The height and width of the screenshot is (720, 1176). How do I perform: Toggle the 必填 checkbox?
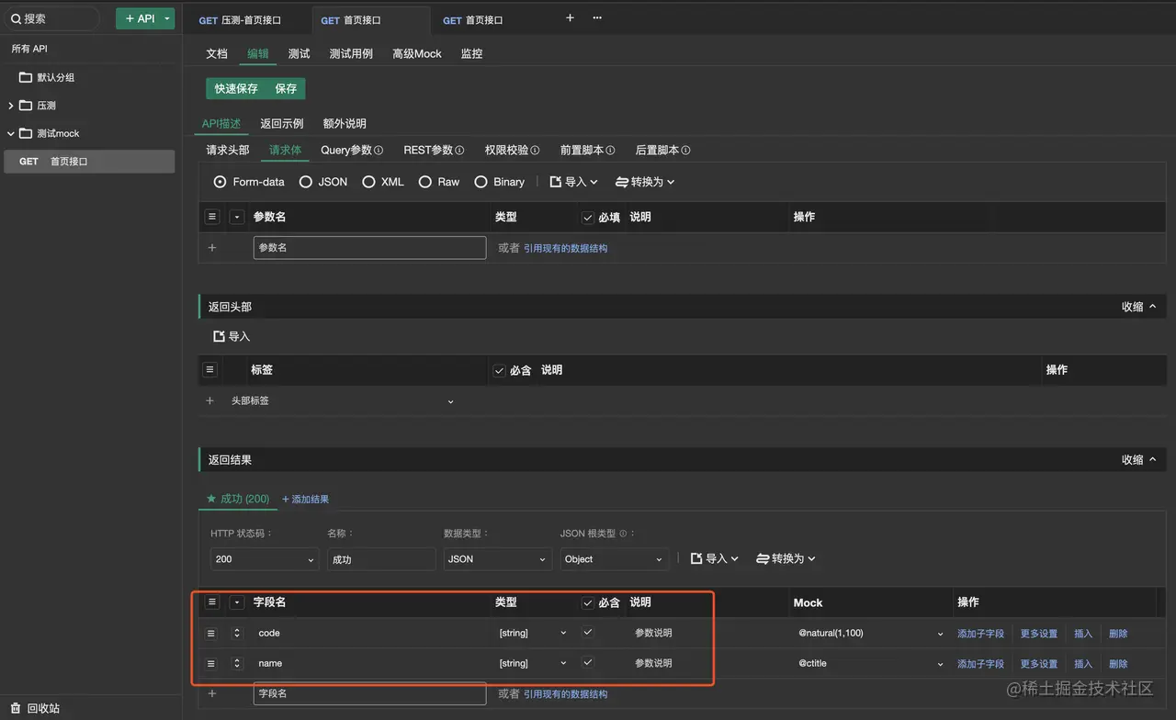click(588, 218)
